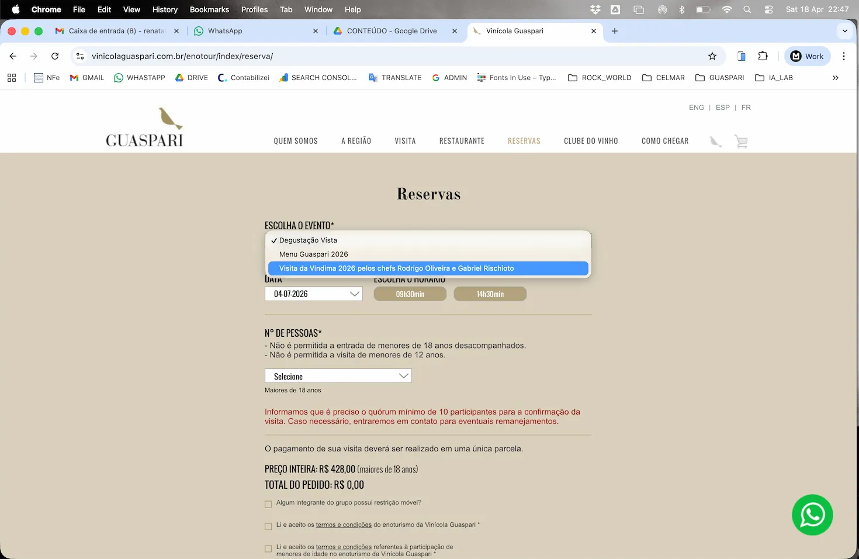
Task: Switch to the CONTEÚDO Google Drive tab
Action: pos(396,31)
